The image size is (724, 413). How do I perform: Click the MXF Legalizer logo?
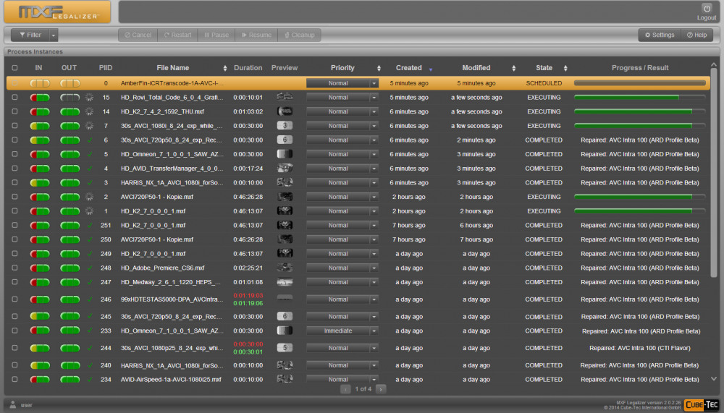pos(57,12)
